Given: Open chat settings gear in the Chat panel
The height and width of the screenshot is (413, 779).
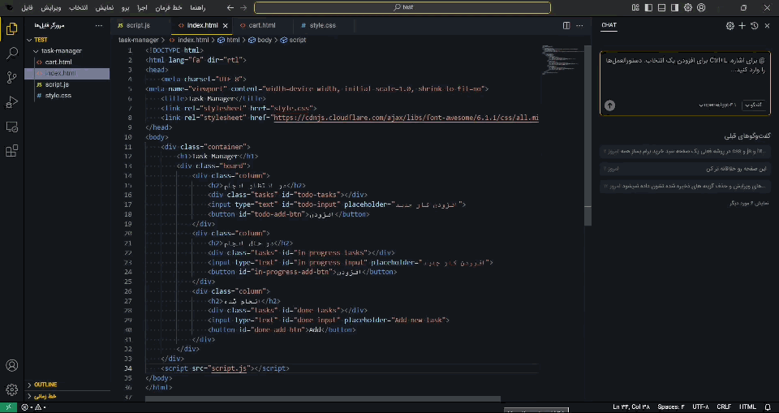Looking at the screenshot, I should tap(730, 26).
